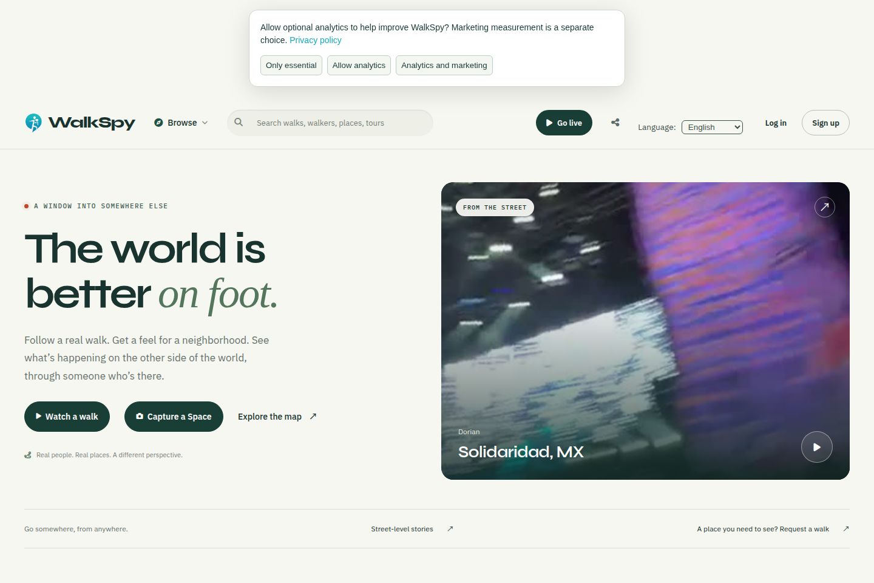874x583 pixels.
Task: Click the Solidaridad, MX title
Action: (x=521, y=452)
